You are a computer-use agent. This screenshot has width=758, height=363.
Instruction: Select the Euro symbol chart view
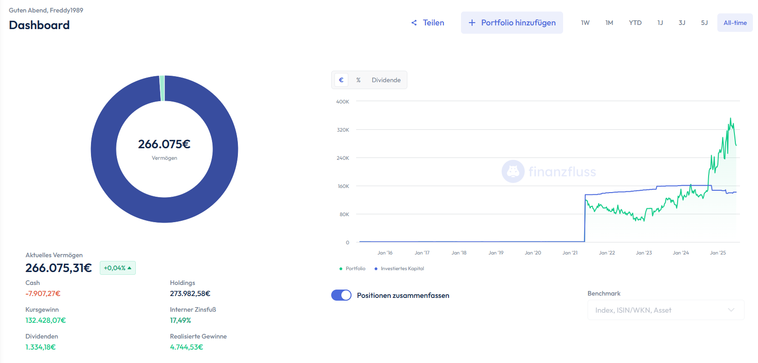pyautogui.click(x=341, y=80)
